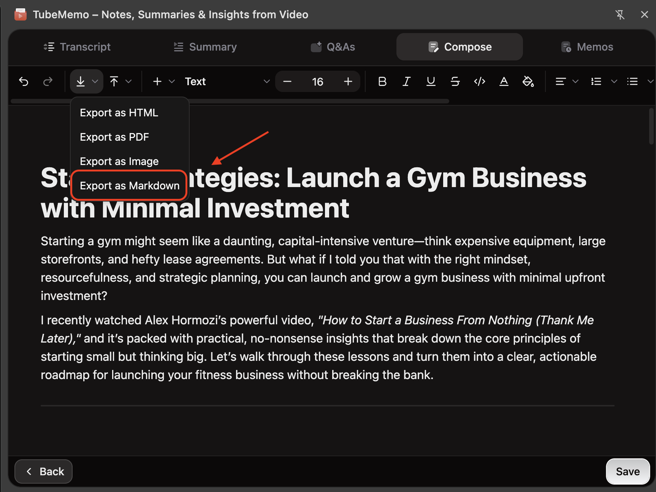Screen dimensions: 656x492
Task: Click the Back button
Action: (43, 471)
